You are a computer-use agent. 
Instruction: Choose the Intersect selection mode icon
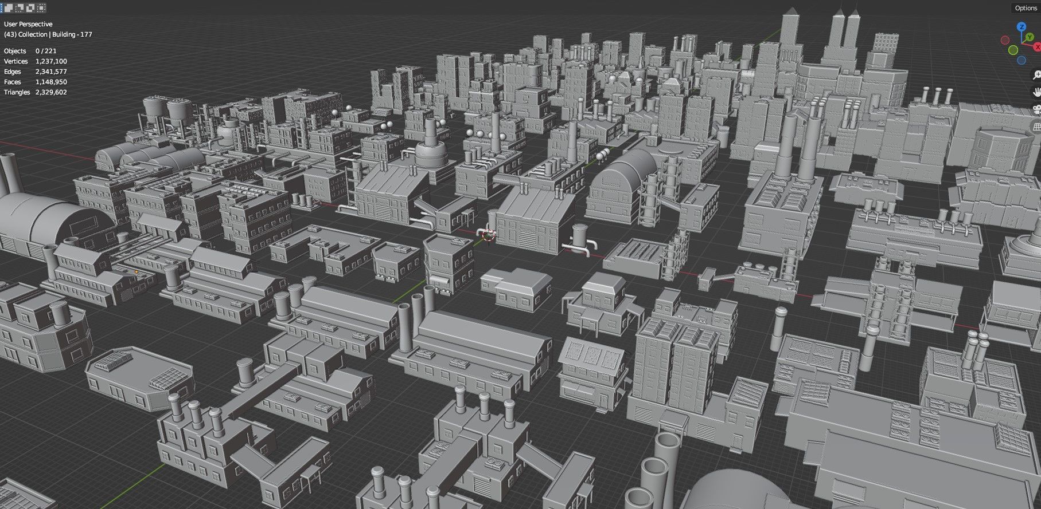41,8
